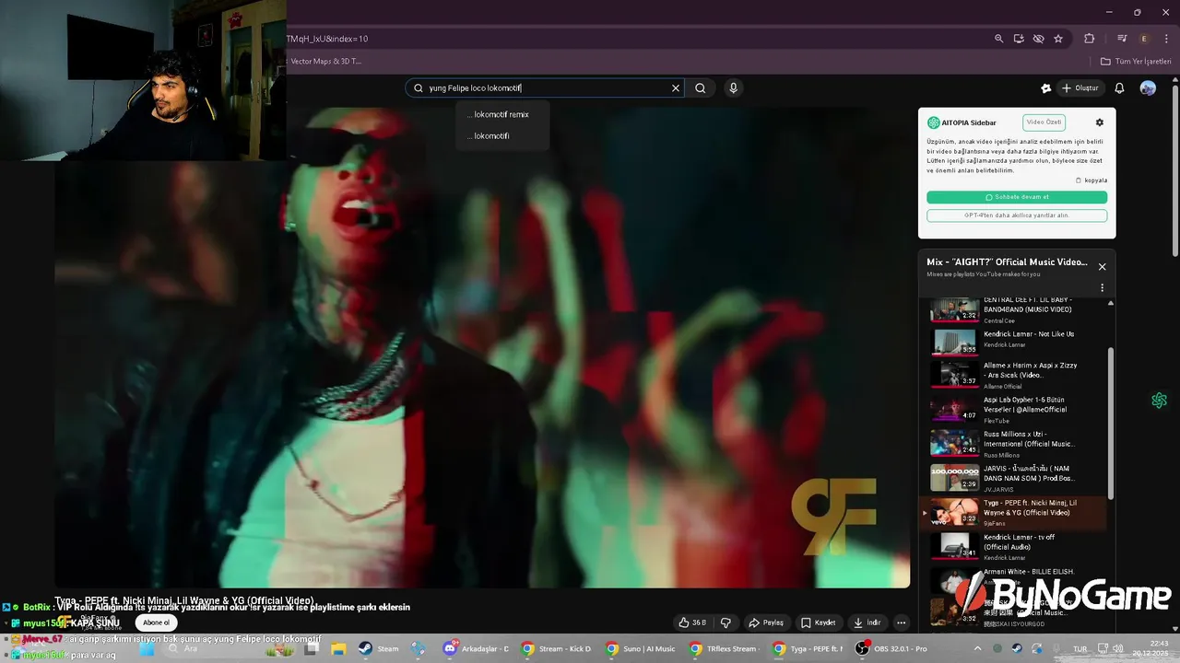
Task: Click the YouTube search magnifier button
Action: [701, 88]
